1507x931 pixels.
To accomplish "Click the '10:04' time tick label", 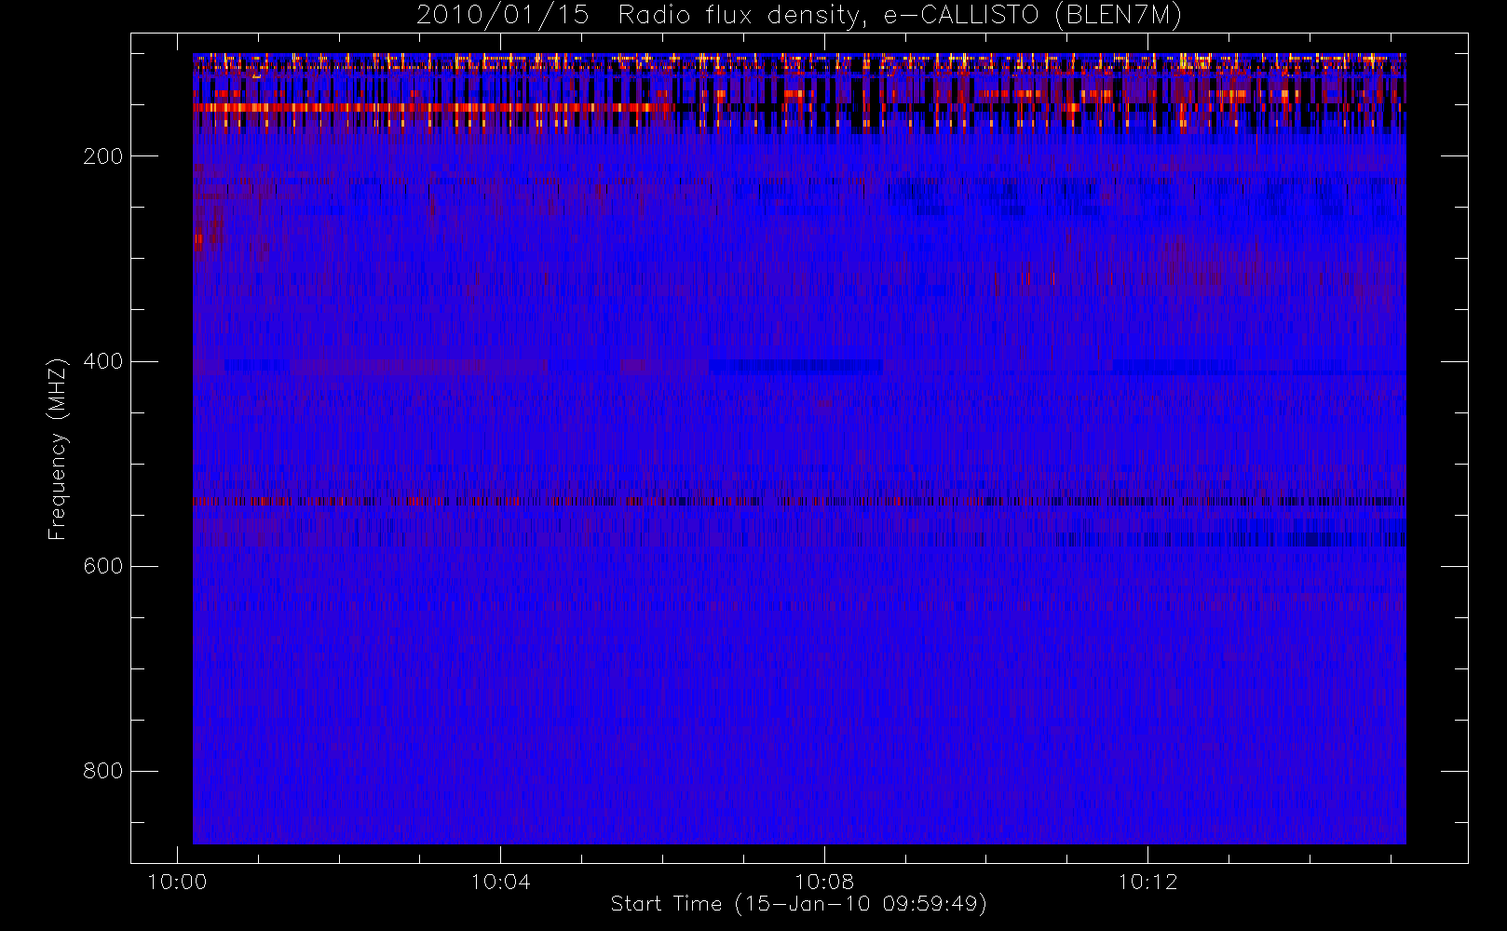I will pyautogui.click(x=500, y=882).
